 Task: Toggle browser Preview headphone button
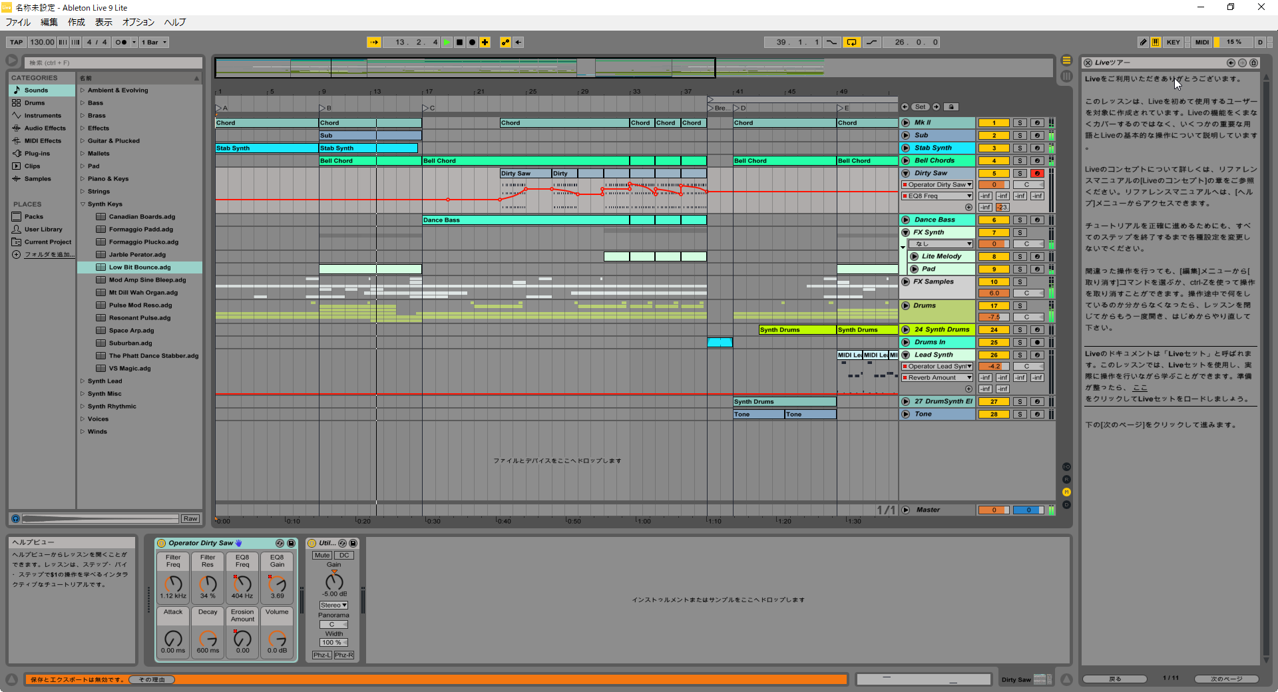point(15,518)
